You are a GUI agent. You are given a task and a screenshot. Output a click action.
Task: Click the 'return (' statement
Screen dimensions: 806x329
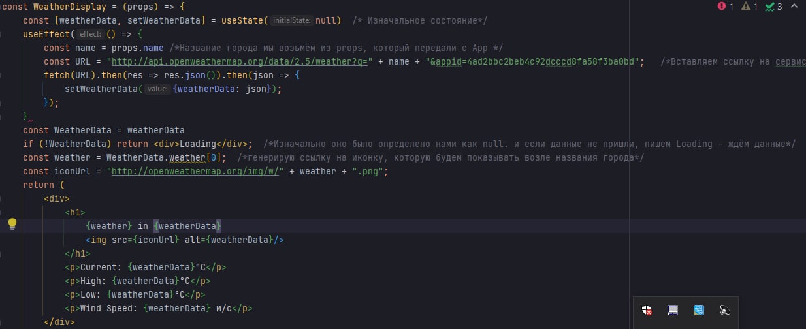click(x=44, y=185)
